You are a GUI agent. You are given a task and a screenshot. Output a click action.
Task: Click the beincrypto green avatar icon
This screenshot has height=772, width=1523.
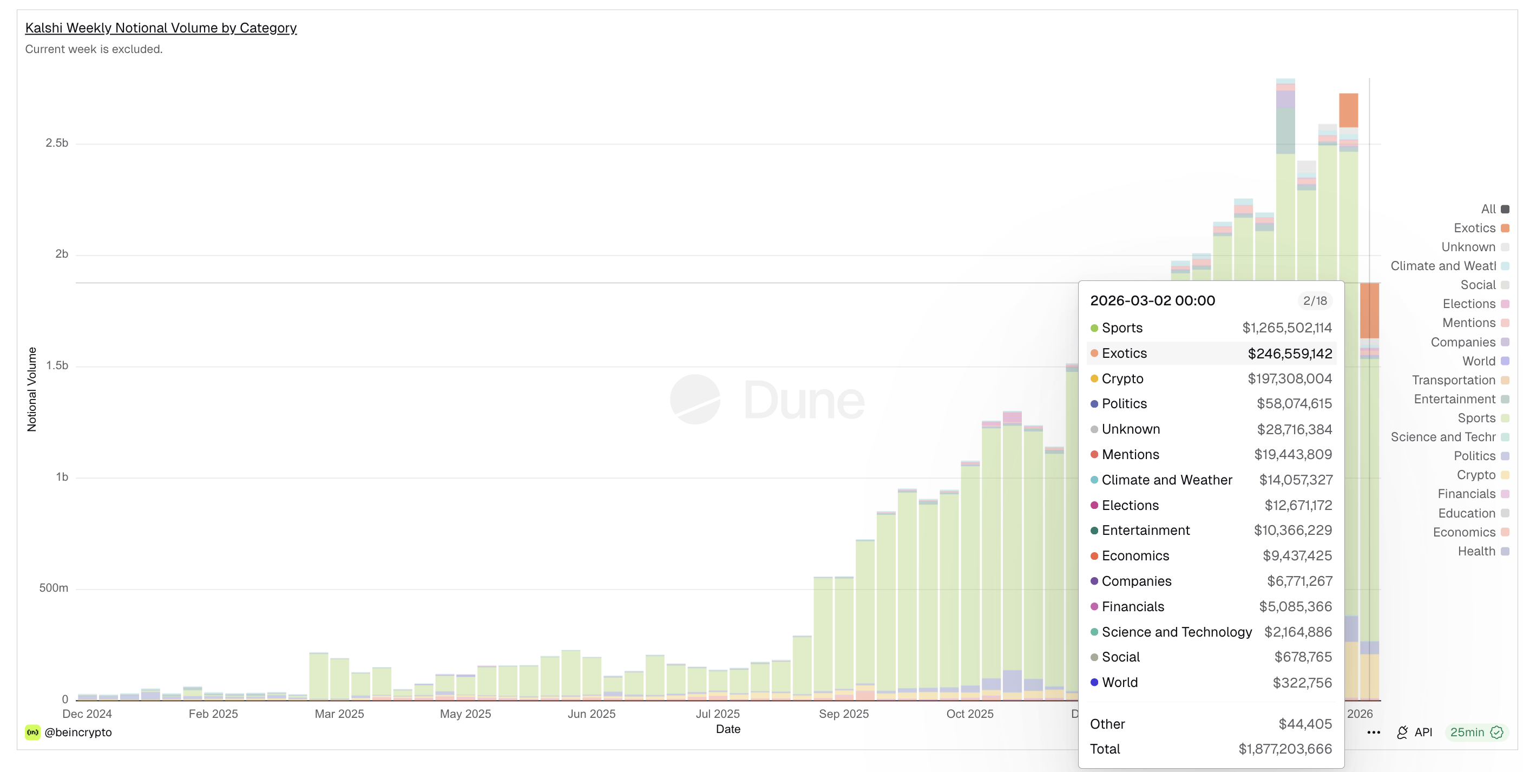click(32, 732)
